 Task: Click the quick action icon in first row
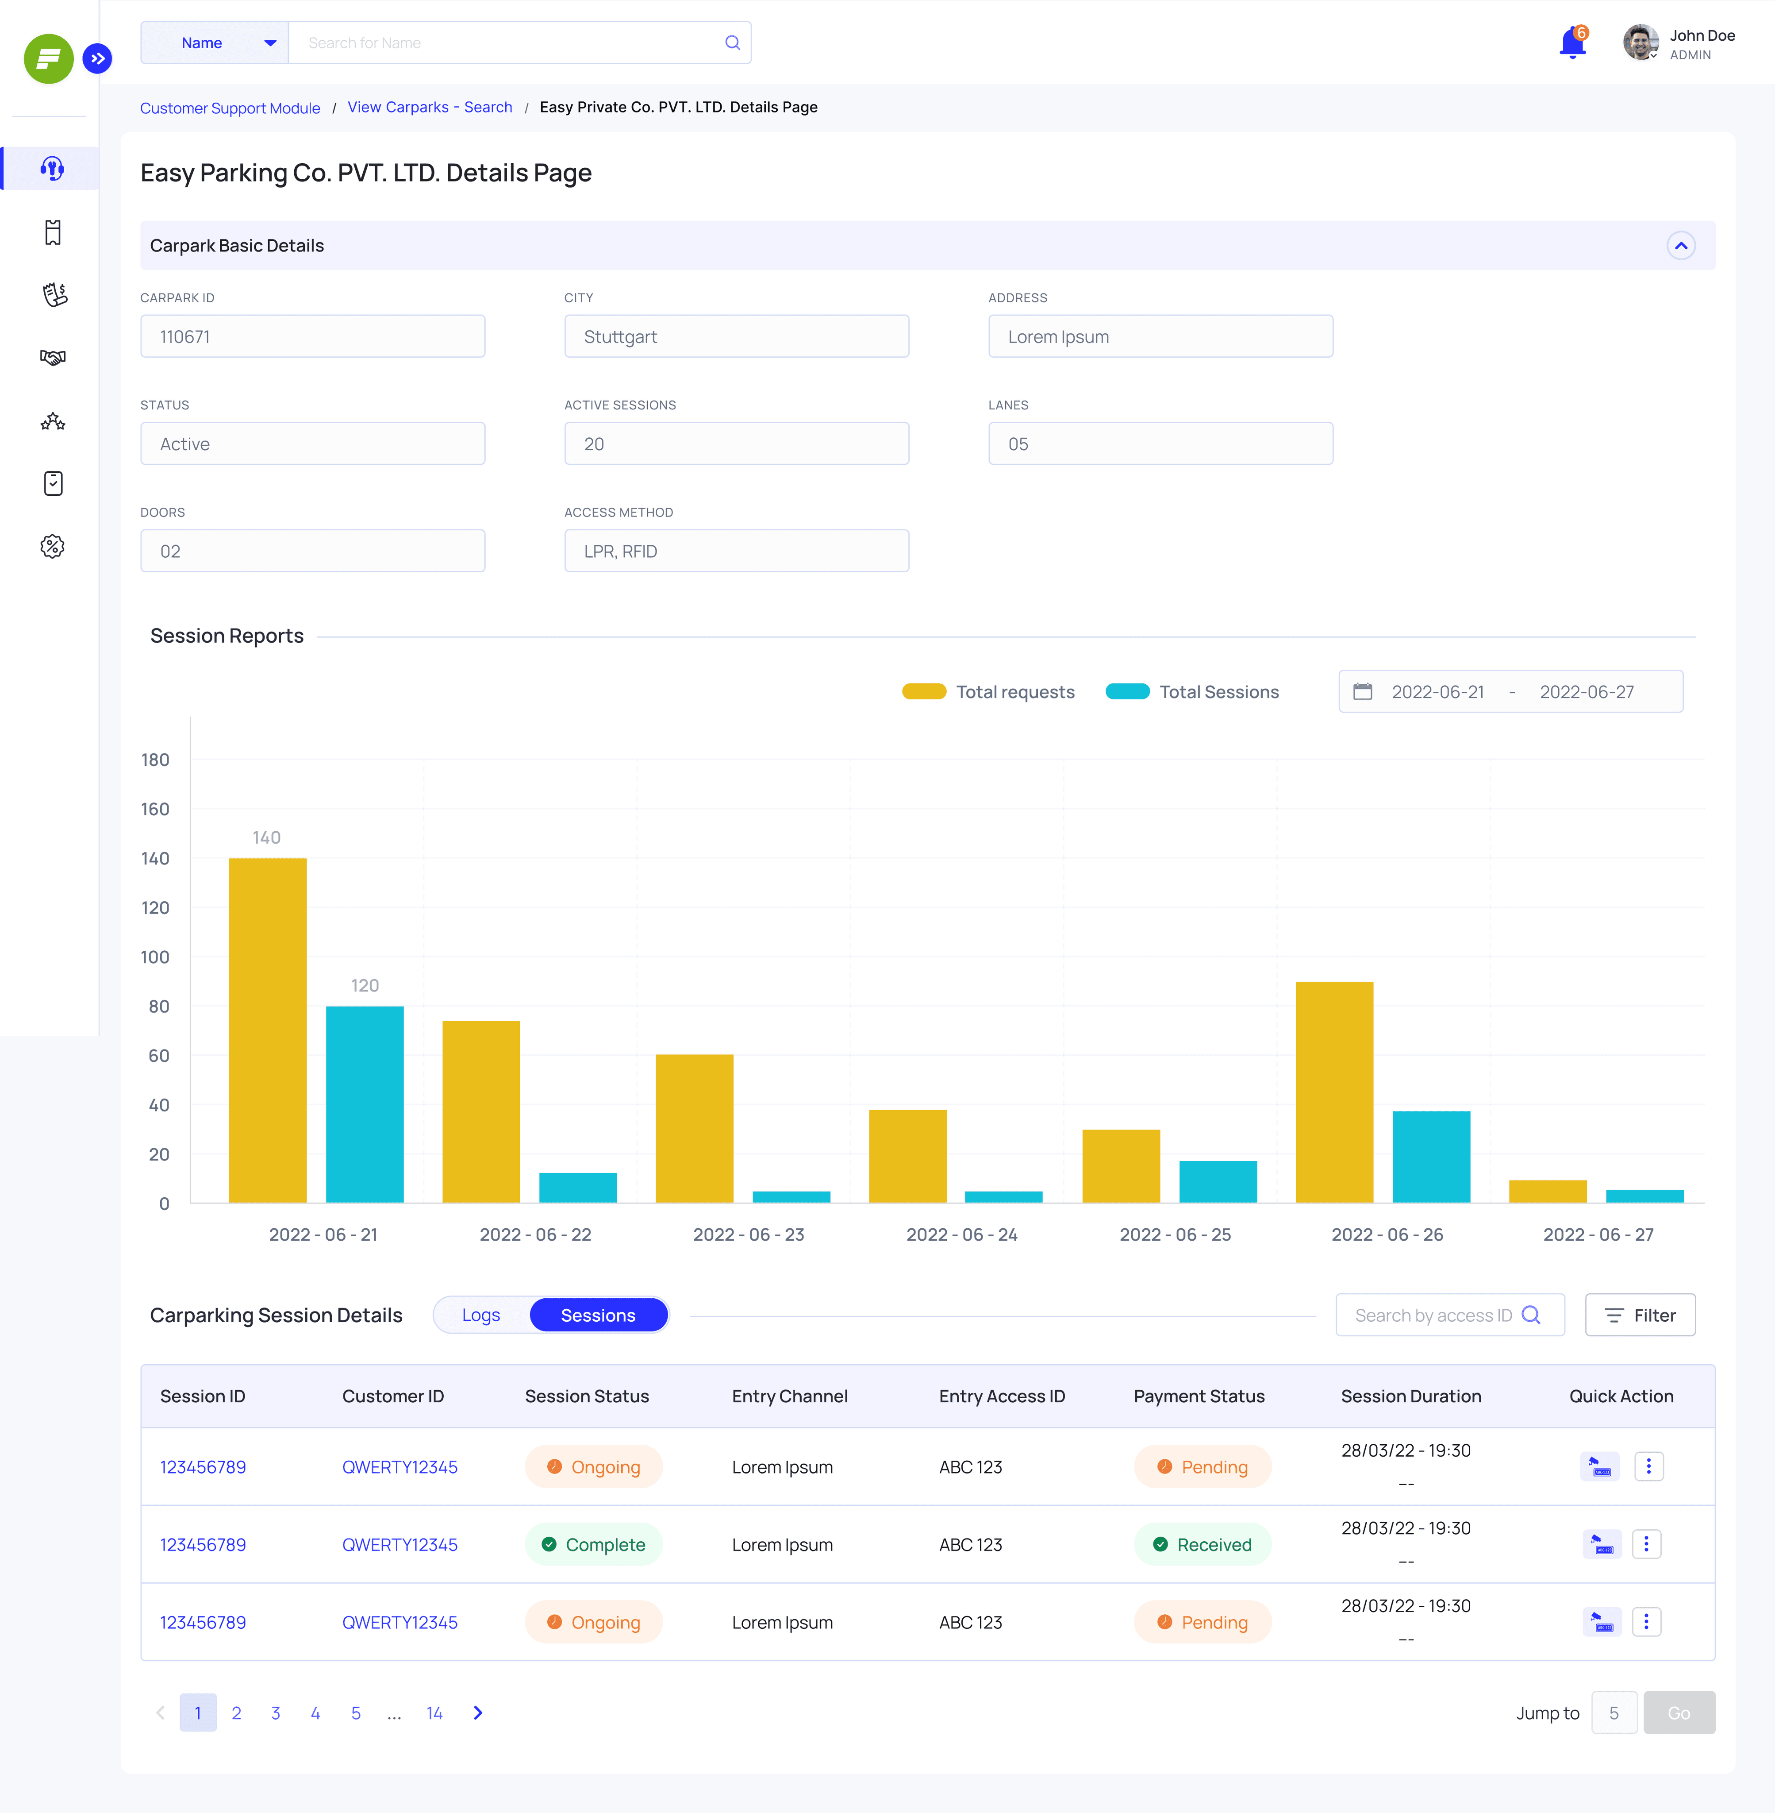tap(1600, 1467)
